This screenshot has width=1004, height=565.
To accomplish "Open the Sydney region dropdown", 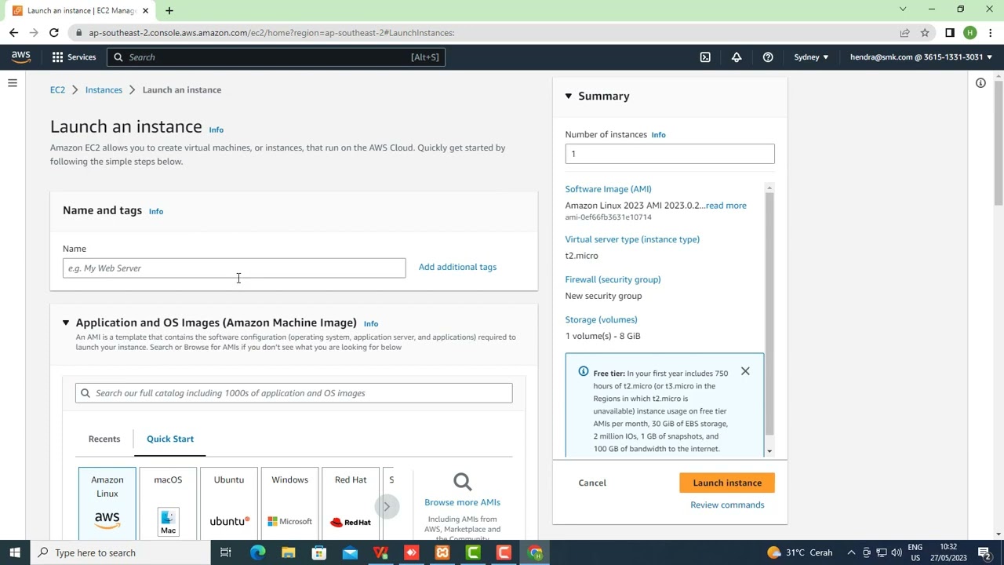I will 811,56.
